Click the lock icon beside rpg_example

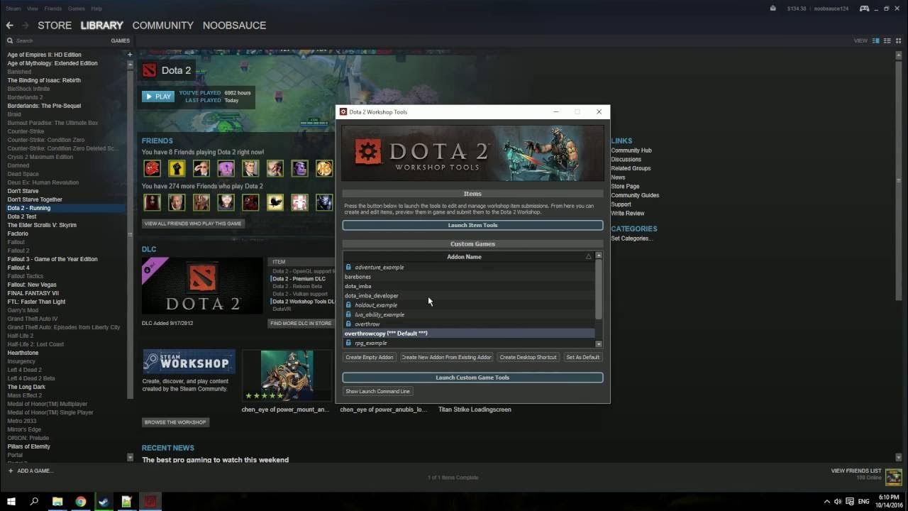pos(348,343)
